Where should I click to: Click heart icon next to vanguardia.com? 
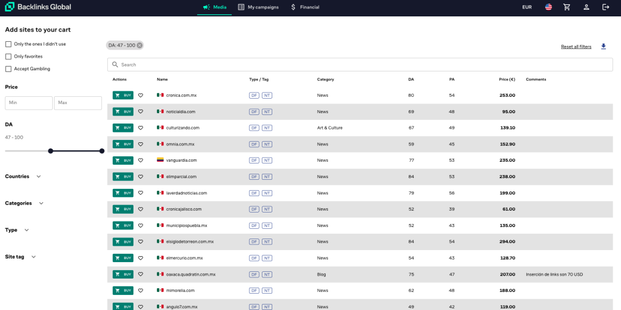141,160
